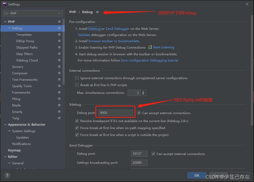
Task: Select DBGp Proxy in the settings tree
Action: point(25,41)
